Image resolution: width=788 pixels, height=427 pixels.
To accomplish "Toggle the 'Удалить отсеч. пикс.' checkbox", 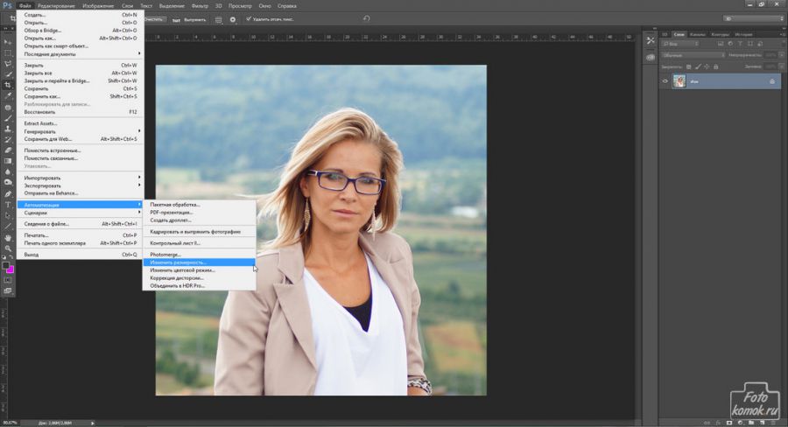I will [x=248, y=18].
